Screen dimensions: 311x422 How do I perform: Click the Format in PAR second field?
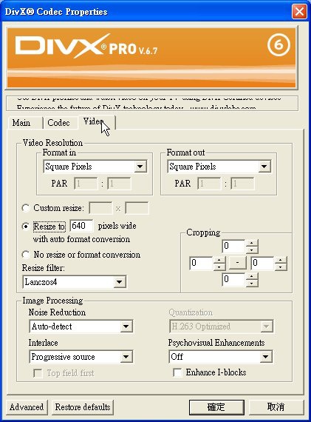119,184
